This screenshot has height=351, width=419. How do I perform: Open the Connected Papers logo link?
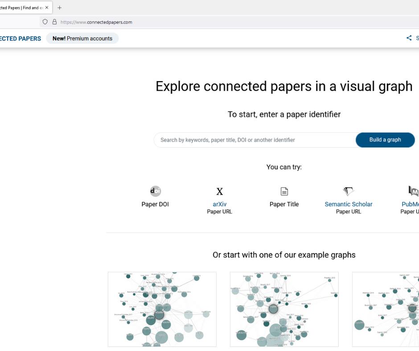[x=21, y=38]
